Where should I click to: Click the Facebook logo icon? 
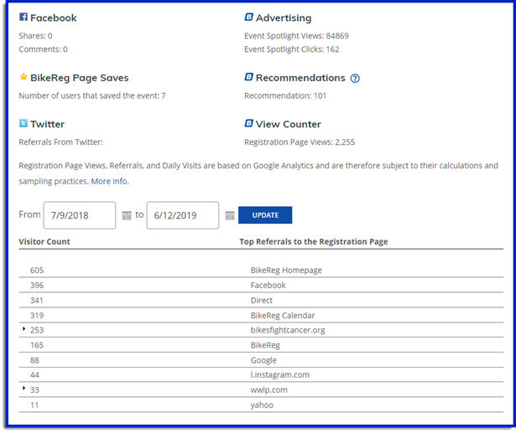[23, 17]
